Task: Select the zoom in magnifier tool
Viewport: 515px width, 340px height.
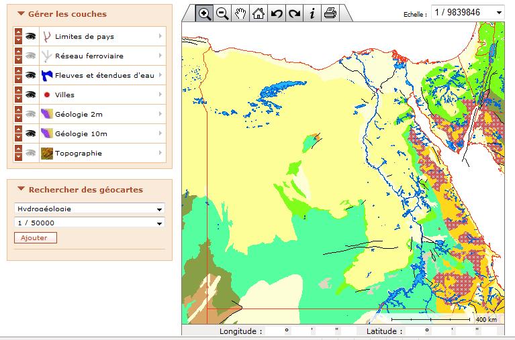Action: coord(205,13)
